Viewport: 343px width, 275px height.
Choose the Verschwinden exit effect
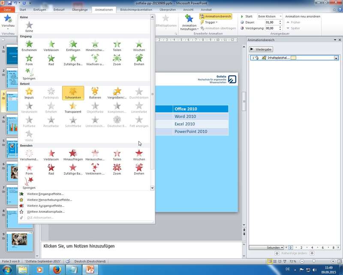pos(29,155)
